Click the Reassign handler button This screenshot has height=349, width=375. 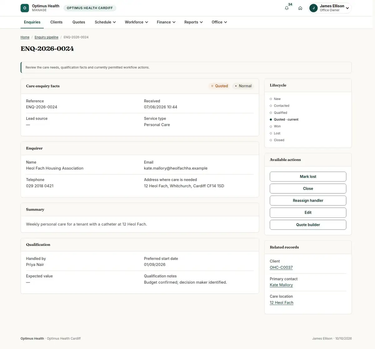[x=308, y=201]
